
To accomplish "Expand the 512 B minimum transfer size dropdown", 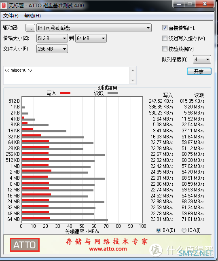I will point(52,38).
